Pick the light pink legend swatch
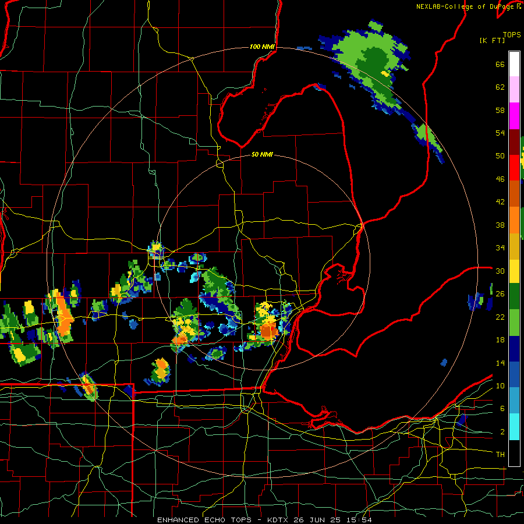This screenshot has width=524, height=524. pyautogui.click(x=514, y=89)
